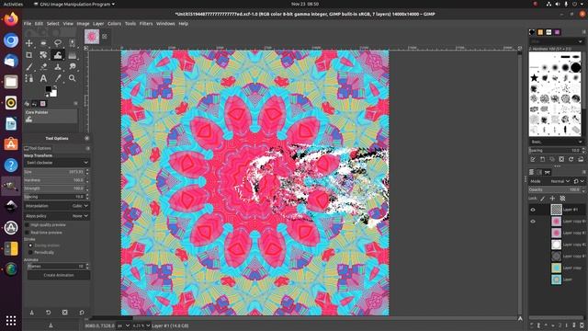Select the Move tool in toolbox
The height and width of the screenshot is (331, 588).
(28, 43)
